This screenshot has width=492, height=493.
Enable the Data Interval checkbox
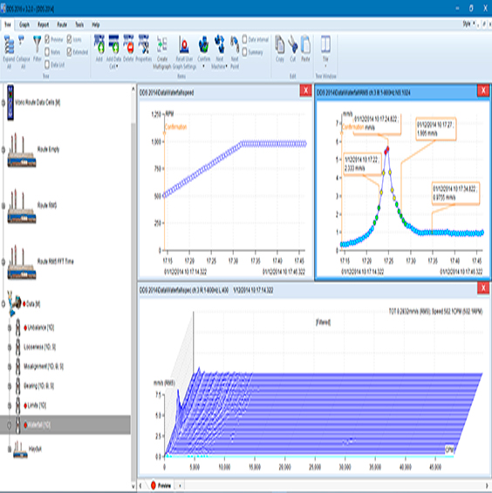point(245,39)
